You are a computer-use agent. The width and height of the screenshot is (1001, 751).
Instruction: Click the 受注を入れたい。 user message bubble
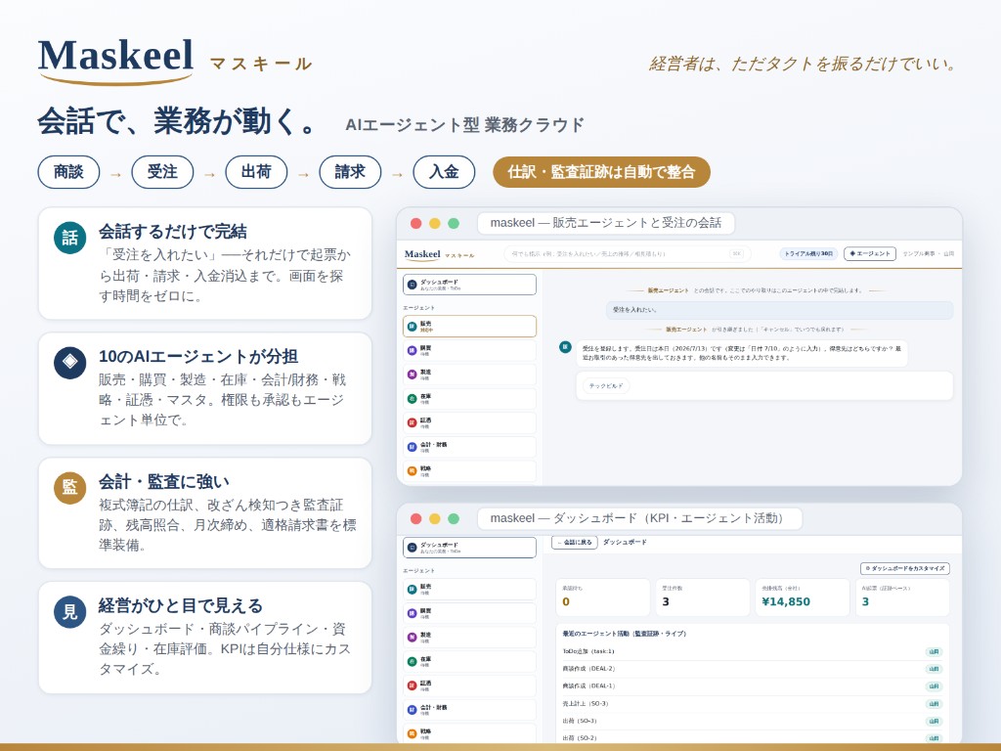click(779, 310)
